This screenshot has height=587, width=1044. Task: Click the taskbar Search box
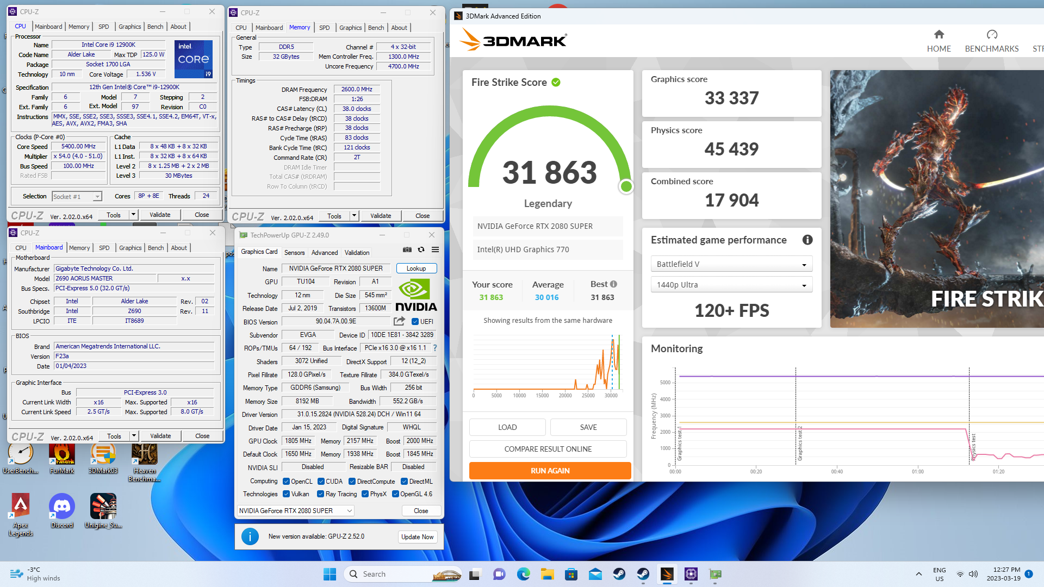403,574
